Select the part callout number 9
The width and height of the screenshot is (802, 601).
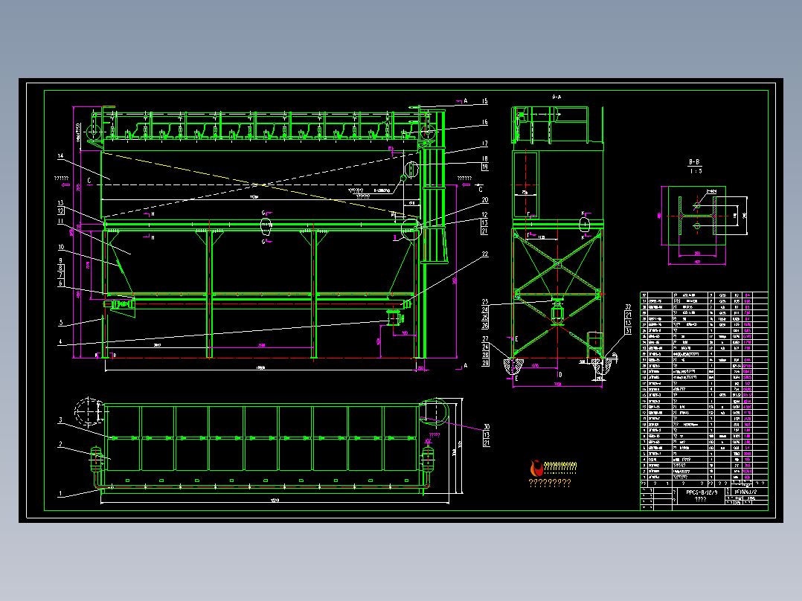click(61, 261)
